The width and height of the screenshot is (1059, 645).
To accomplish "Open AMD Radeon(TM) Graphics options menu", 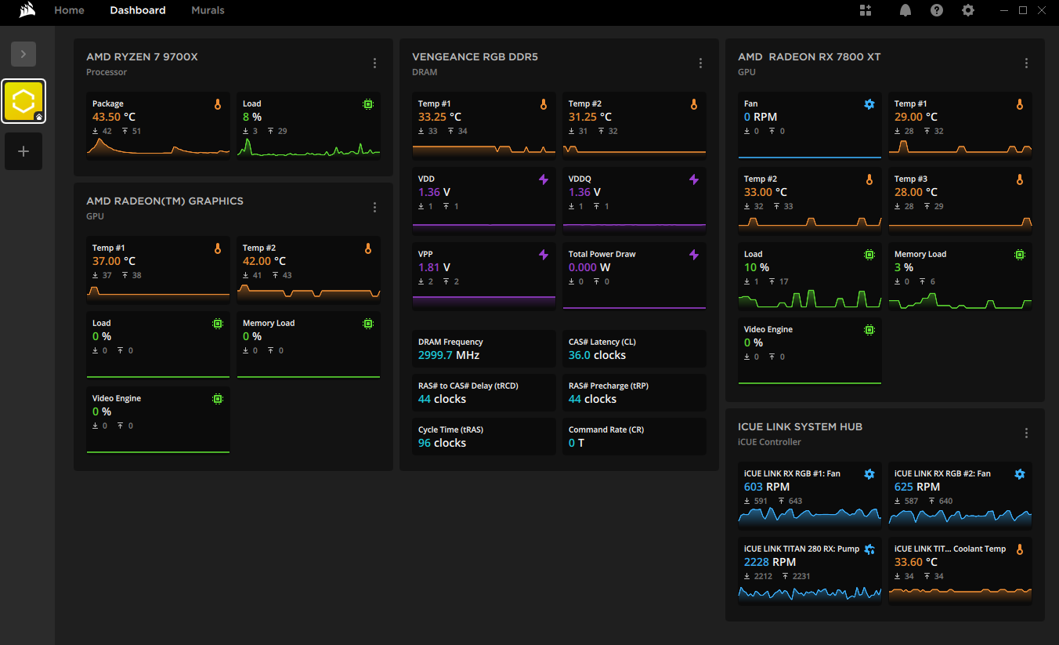I will pyautogui.click(x=374, y=208).
